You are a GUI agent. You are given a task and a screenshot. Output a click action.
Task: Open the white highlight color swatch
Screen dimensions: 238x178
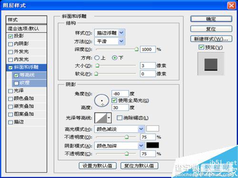click(152, 129)
